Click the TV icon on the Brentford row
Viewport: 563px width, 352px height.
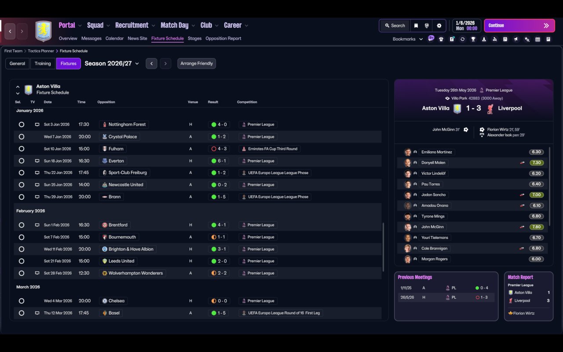point(37,225)
